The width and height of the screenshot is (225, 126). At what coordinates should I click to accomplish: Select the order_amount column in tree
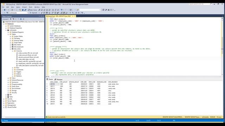click(27, 55)
